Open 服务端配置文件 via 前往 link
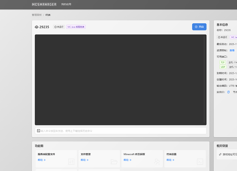237x171 pixels. [42, 160]
